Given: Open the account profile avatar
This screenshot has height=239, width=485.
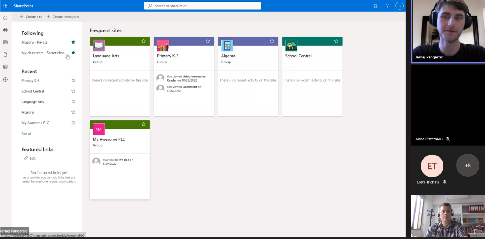Looking at the screenshot, I should [399, 6].
